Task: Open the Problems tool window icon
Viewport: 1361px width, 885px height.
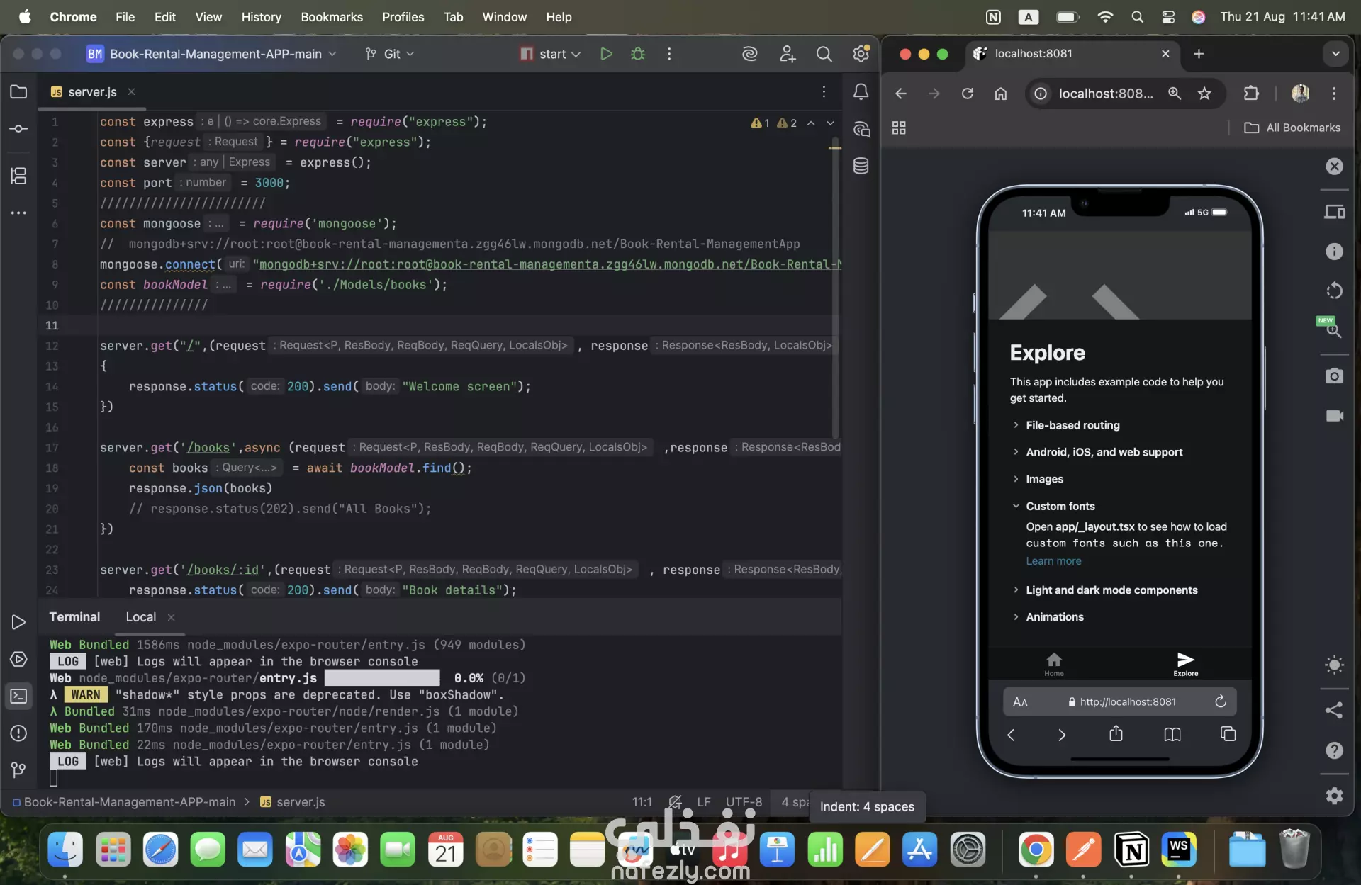Action: pyautogui.click(x=19, y=733)
